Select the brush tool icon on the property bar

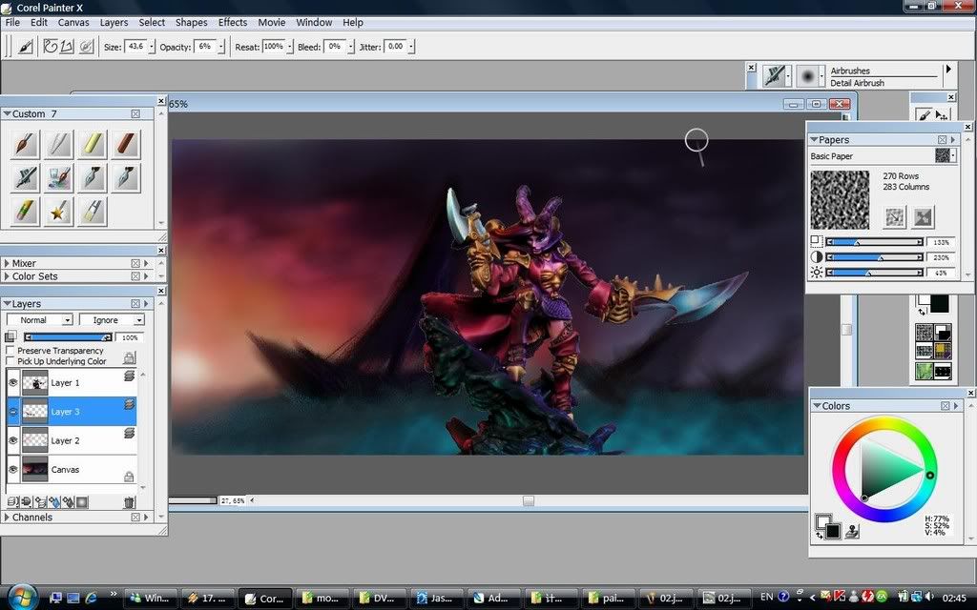point(26,47)
